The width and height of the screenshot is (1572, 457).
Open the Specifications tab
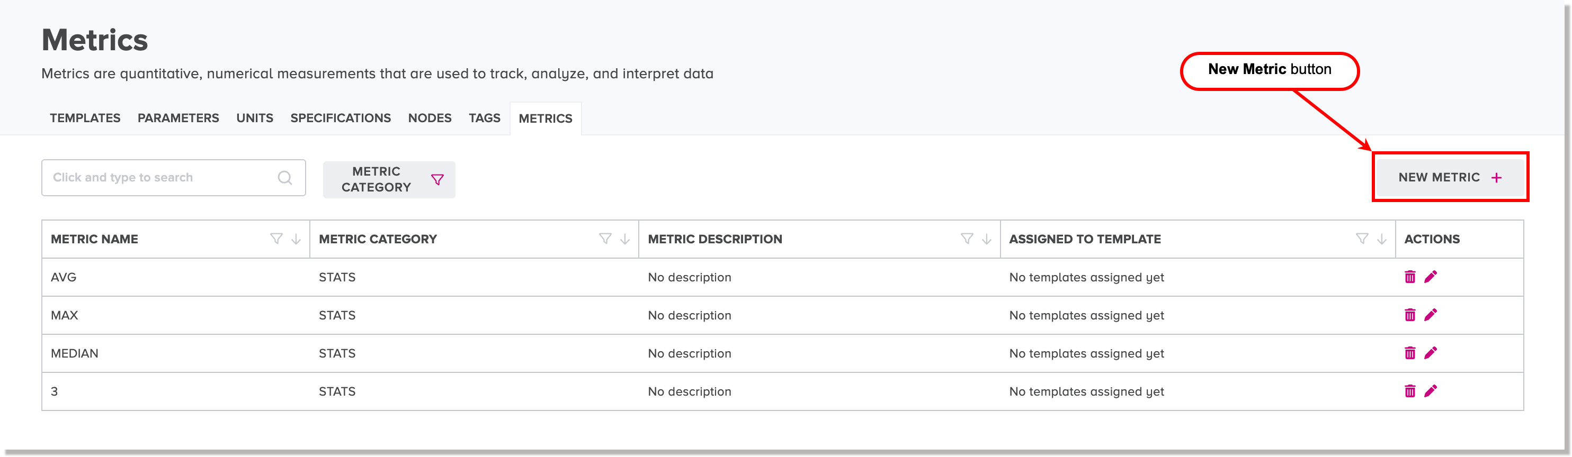pyautogui.click(x=341, y=118)
